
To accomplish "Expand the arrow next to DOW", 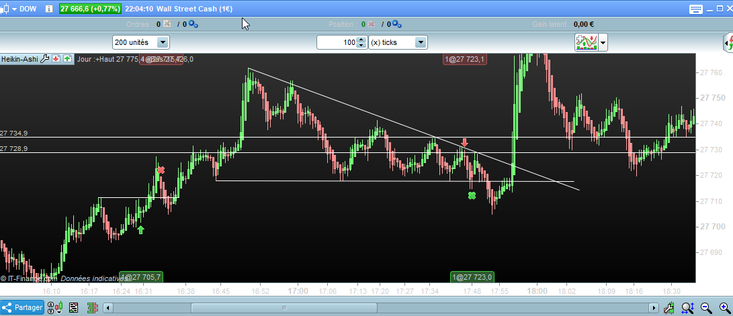I will coord(15,9).
